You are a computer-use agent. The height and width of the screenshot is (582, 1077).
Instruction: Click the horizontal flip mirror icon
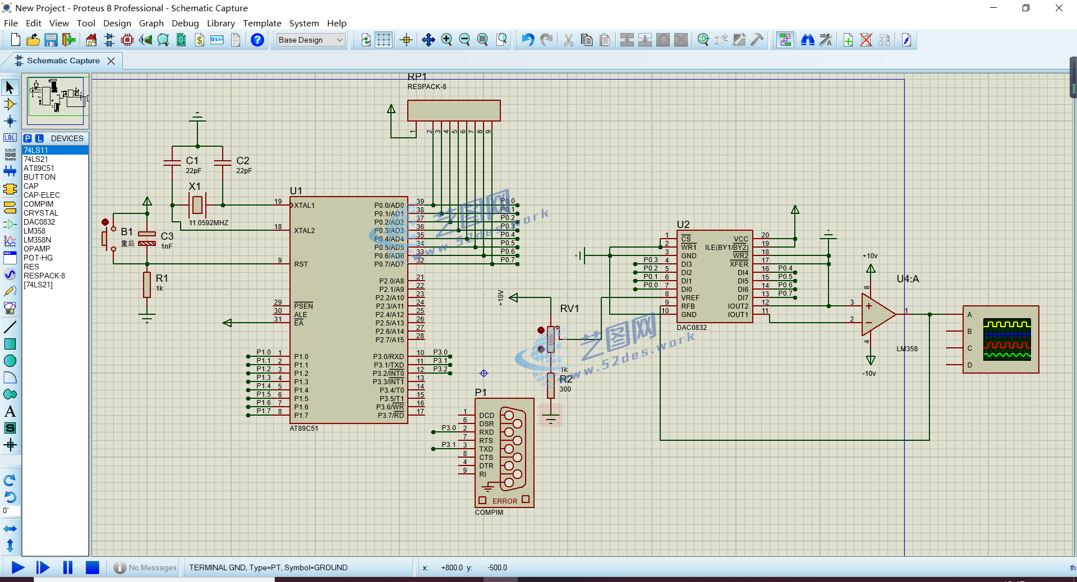pyautogui.click(x=10, y=529)
